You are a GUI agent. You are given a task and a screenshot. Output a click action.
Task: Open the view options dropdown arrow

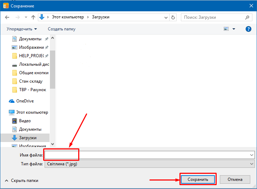[x=234, y=29]
